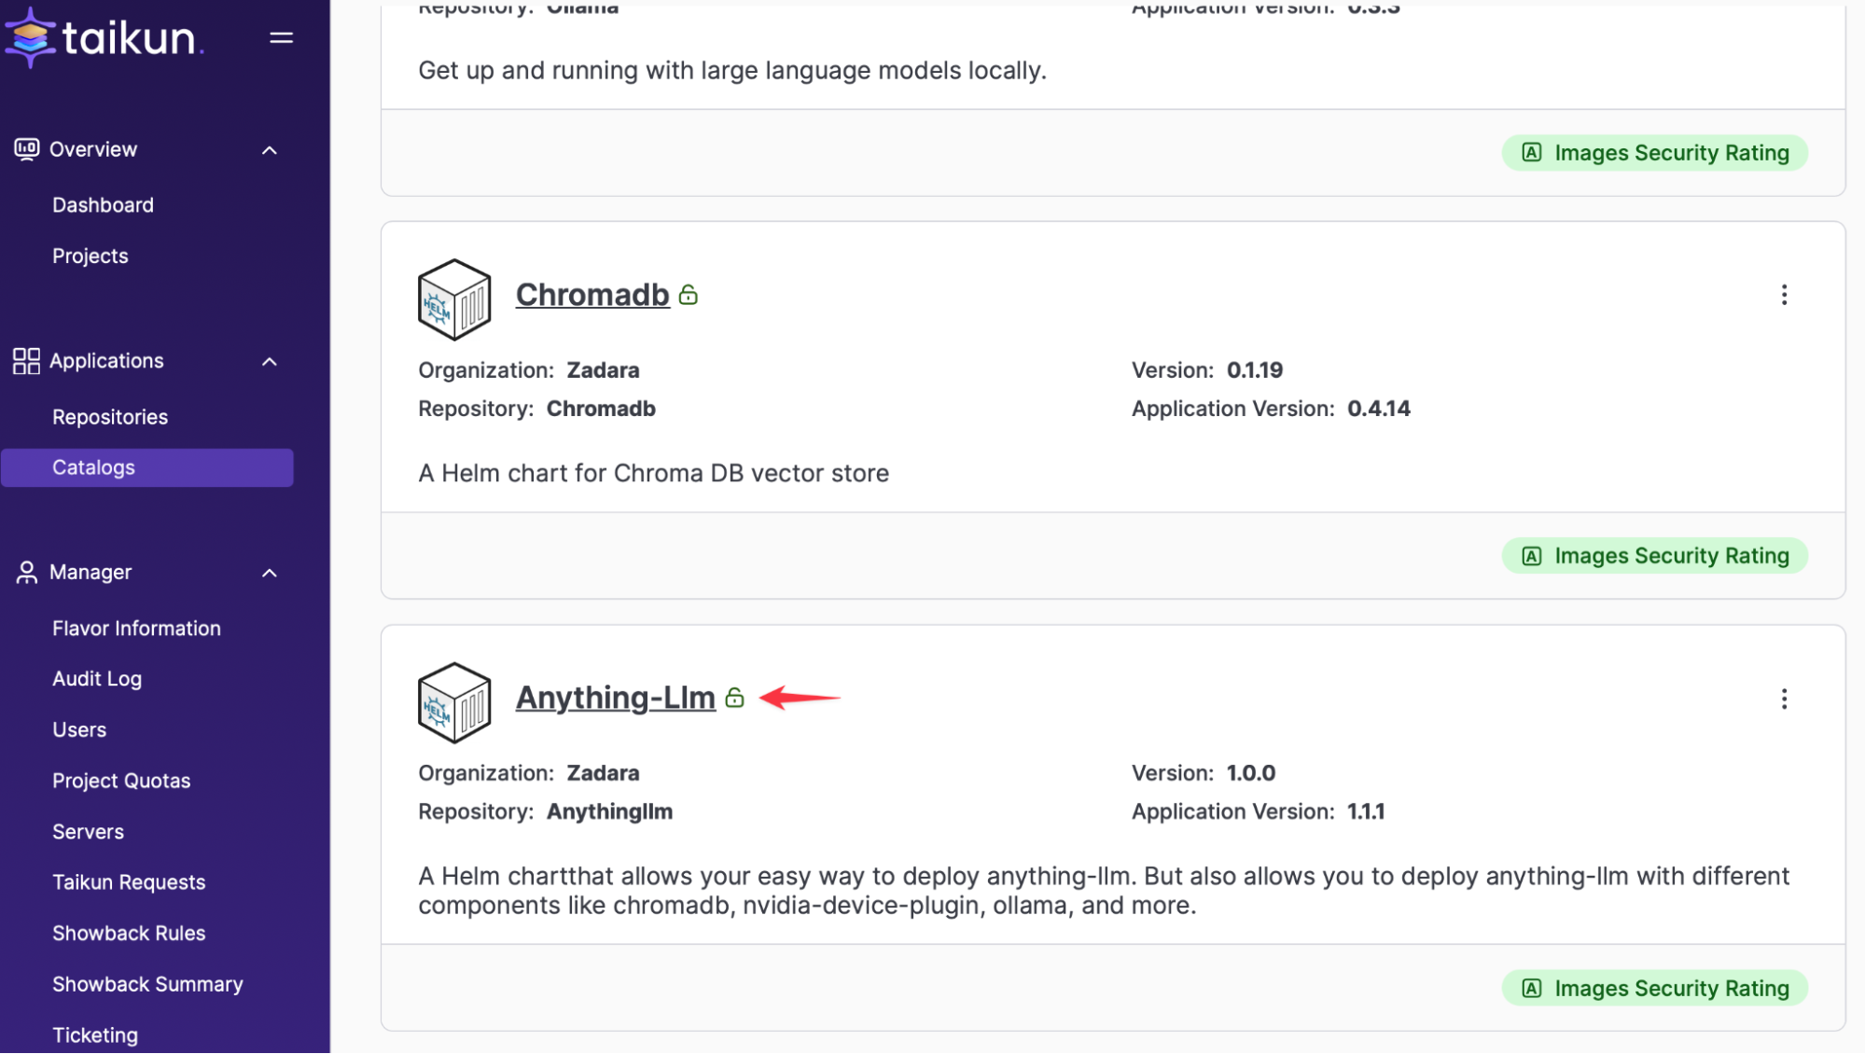Click Chromadb Images Security Rating badge
The height and width of the screenshot is (1054, 1865).
[x=1655, y=557]
